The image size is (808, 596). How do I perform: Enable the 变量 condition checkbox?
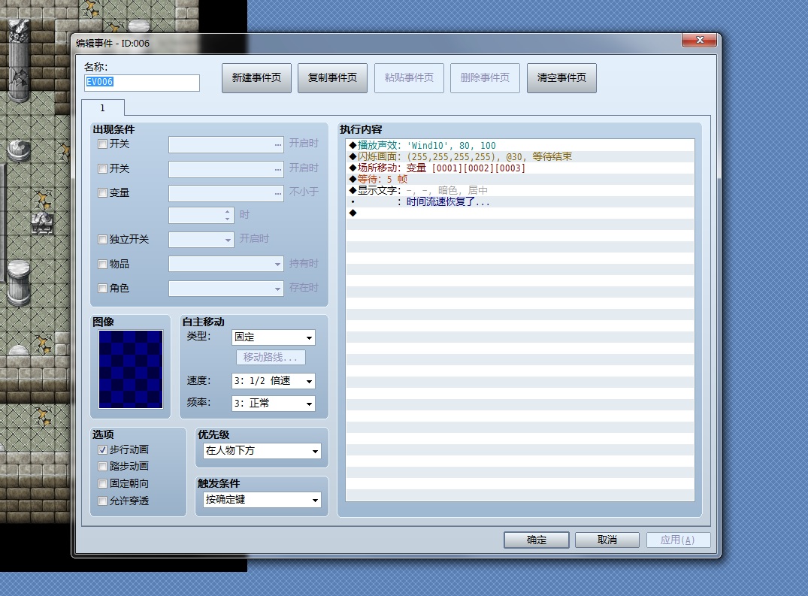coord(102,193)
